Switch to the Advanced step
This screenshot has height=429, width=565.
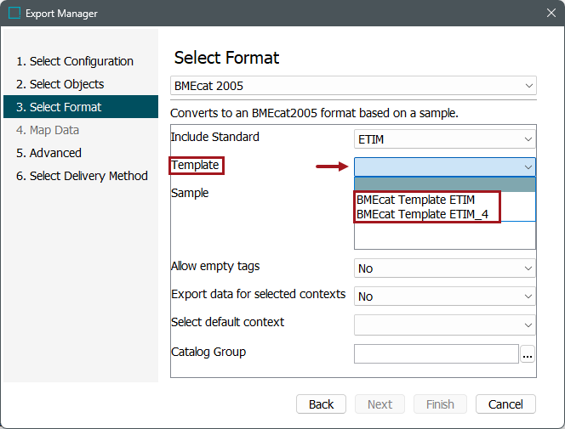(55, 153)
